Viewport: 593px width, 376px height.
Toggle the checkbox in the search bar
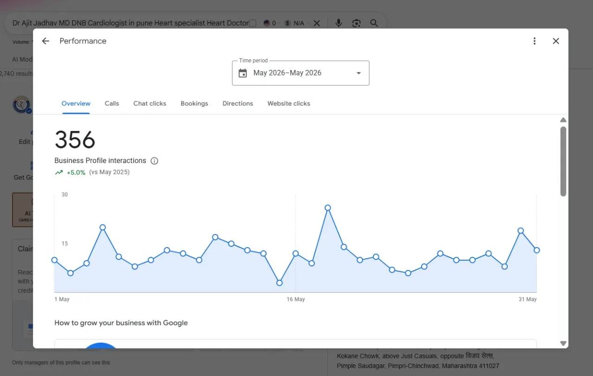[252, 23]
